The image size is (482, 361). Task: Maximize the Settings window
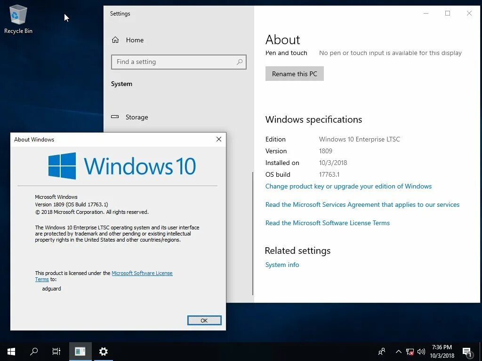pos(448,13)
